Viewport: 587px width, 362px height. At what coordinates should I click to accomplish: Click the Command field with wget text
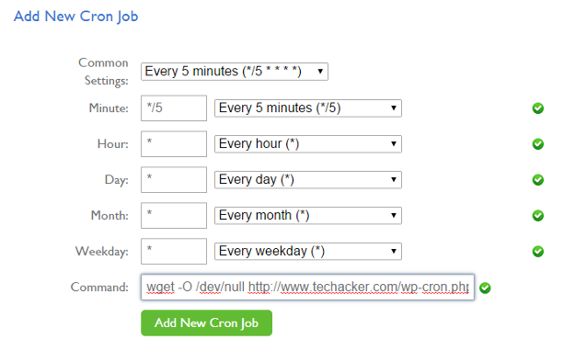307,288
